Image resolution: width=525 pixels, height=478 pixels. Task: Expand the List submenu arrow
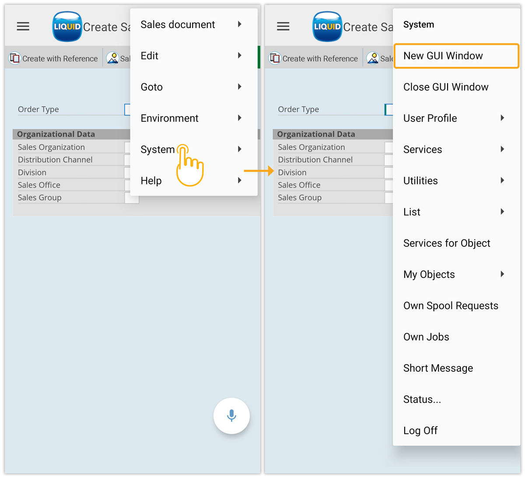tap(502, 211)
